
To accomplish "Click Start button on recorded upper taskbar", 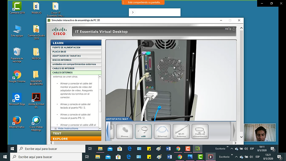I will pyautogui.click(x=12, y=149).
